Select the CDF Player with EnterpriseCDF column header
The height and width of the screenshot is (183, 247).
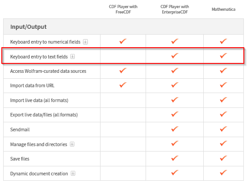[x=175, y=9]
